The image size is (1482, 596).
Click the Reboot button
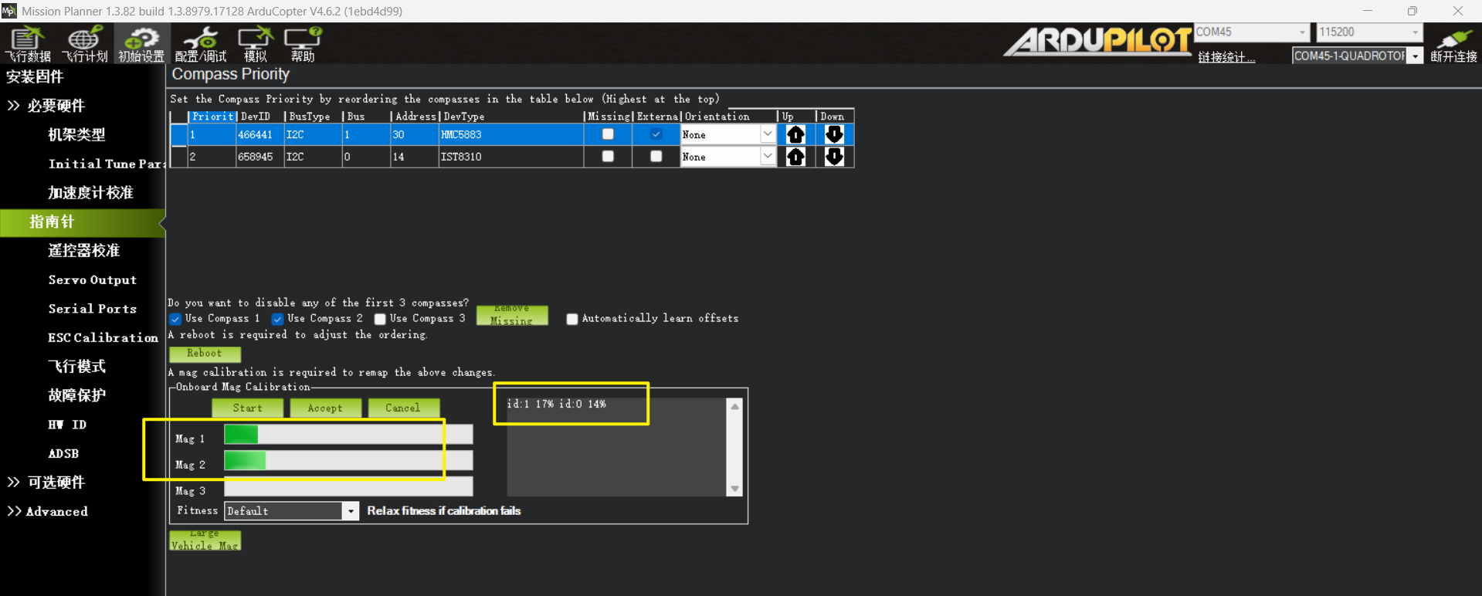click(x=205, y=354)
